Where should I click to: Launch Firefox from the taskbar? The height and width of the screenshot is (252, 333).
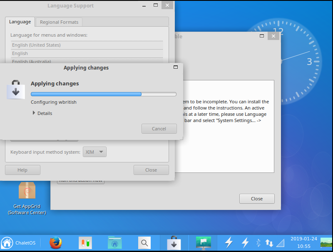55,243
